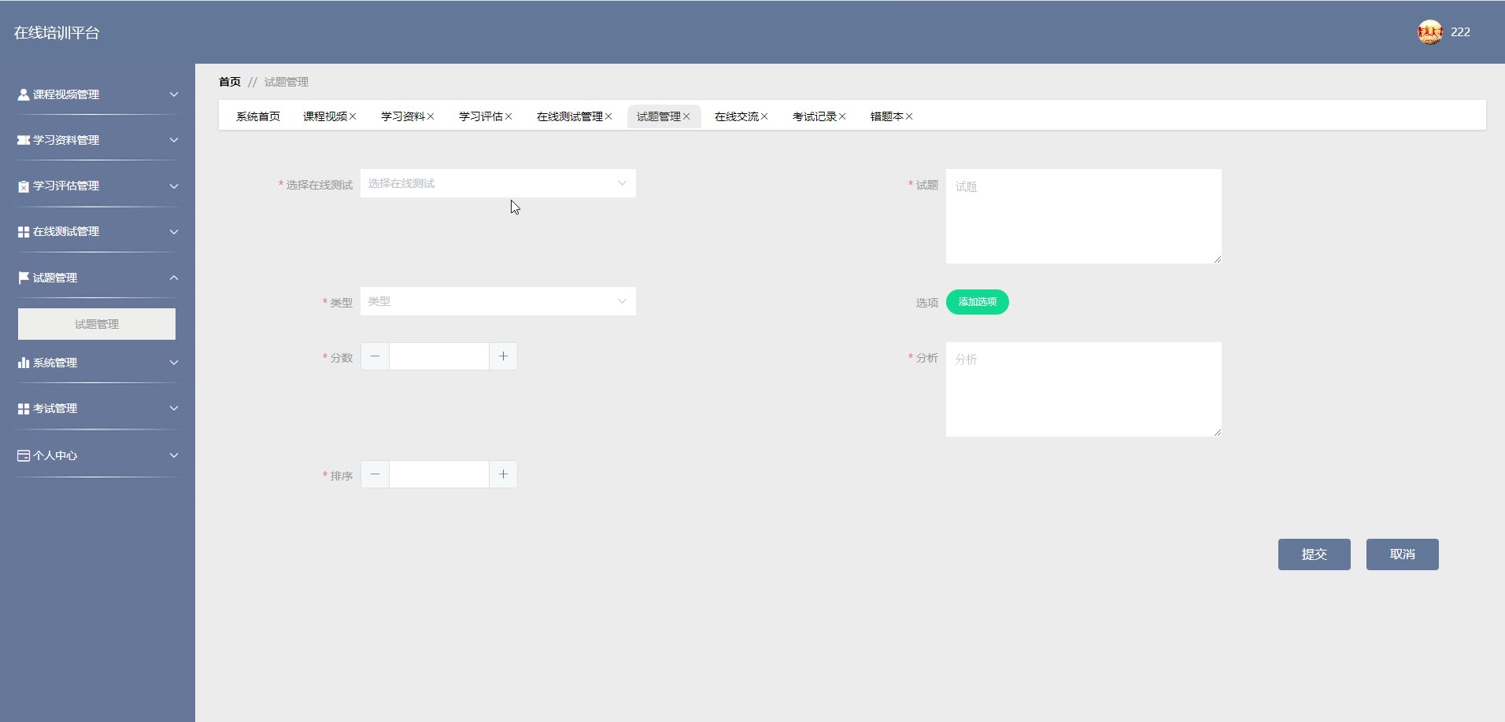Image resolution: width=1505 pixels, height=722 pixels.
Task: Expand the 个人中心 menu
Action: coord(174,455)
